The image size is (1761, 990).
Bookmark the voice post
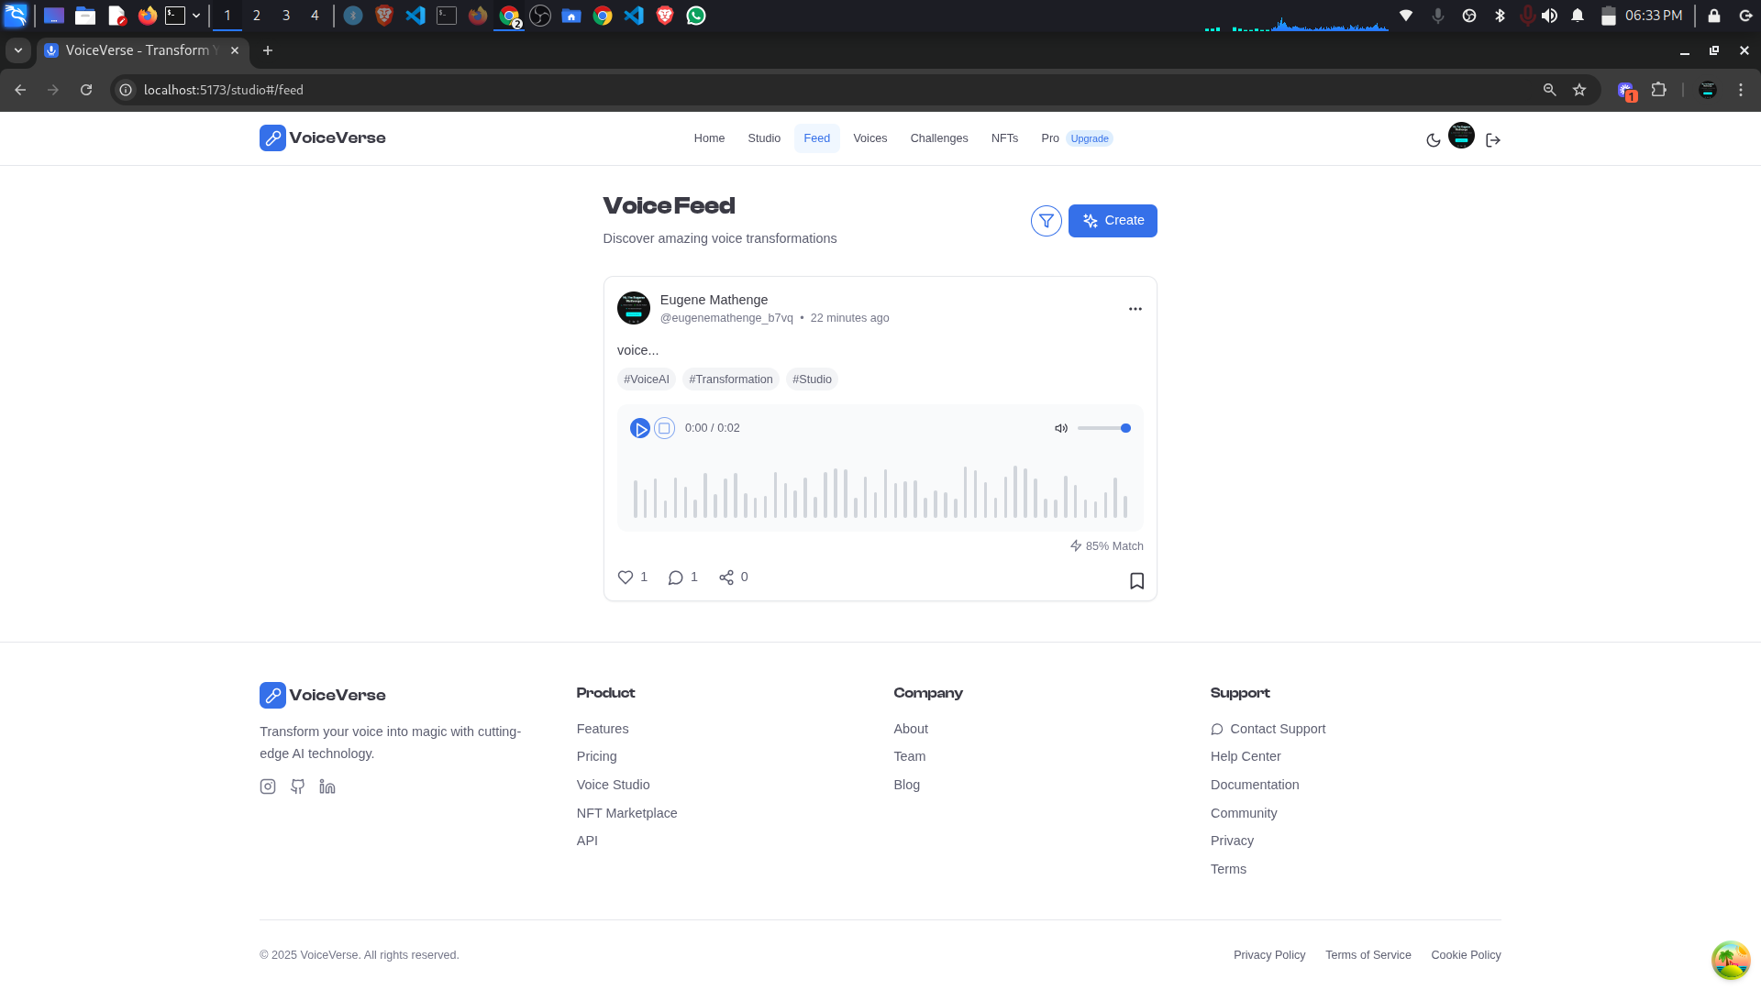pos(1136,581)
